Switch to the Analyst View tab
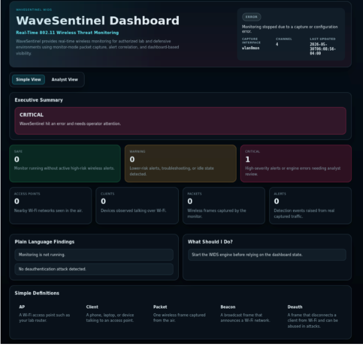Viewport: 363px width, 345px height. point(65,80)
